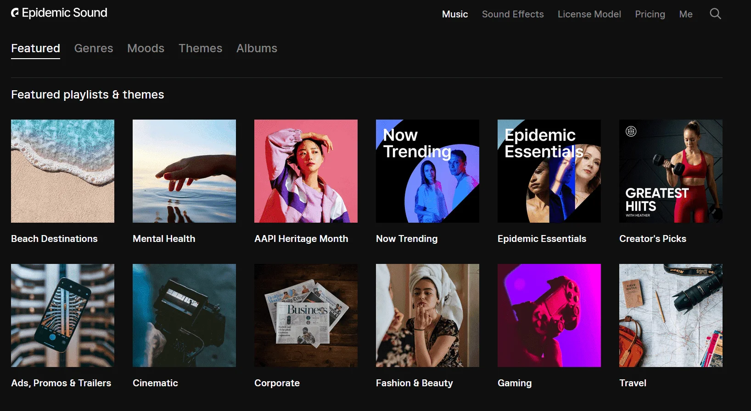Click the Corporate title link
The width and height of the screenshot is (751, 411).
tap(277, 383)
